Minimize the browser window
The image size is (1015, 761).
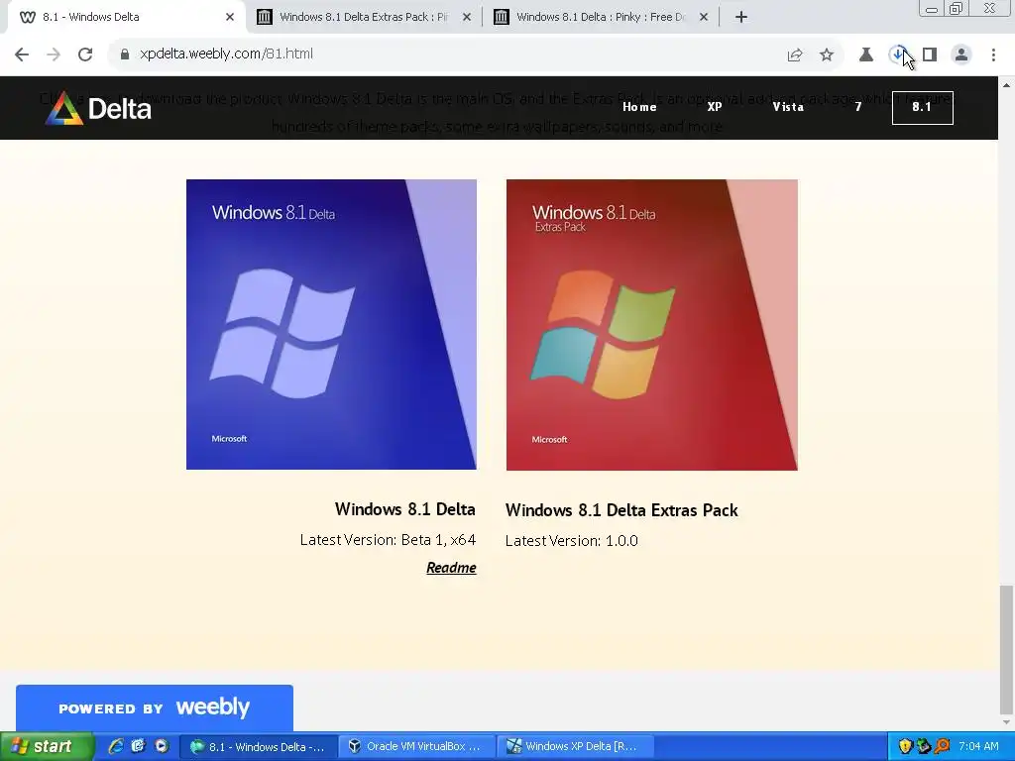click(x=932, y=8)
